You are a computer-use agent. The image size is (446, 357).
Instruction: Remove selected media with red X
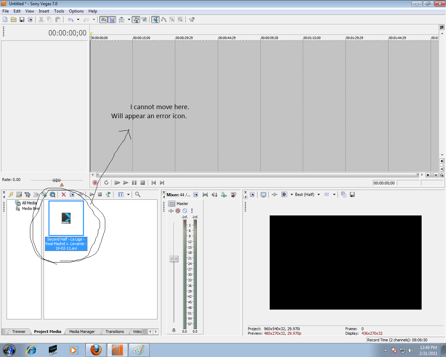[x=63, y=195]
